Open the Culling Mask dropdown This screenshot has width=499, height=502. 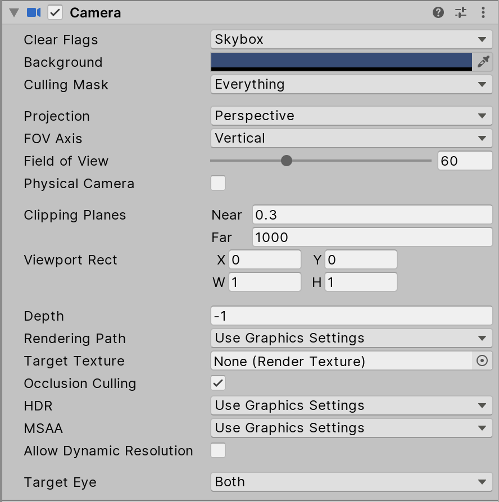click(x=352, y=84)
